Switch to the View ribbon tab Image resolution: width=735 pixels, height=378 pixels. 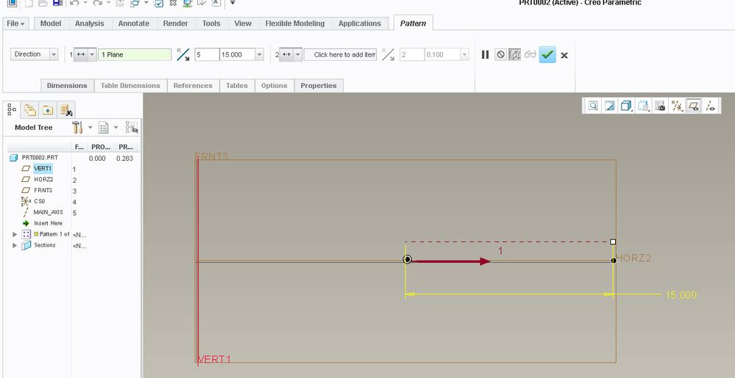point(243,23)
